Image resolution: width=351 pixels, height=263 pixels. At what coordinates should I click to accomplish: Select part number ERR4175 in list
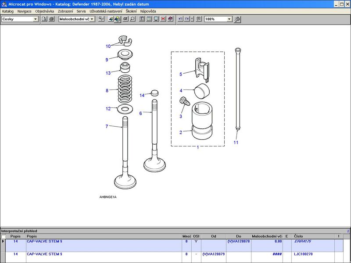303,242
